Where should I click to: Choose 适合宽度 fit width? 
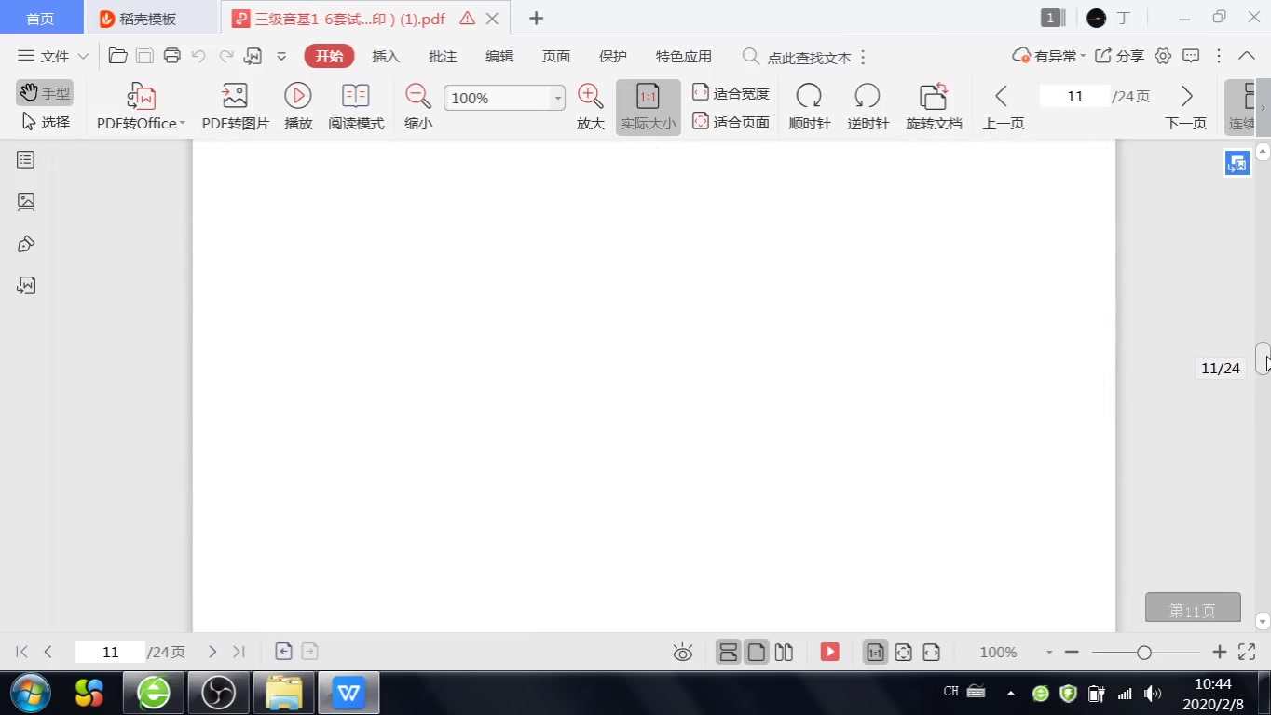pyautogui.click(x=731, y=93)
